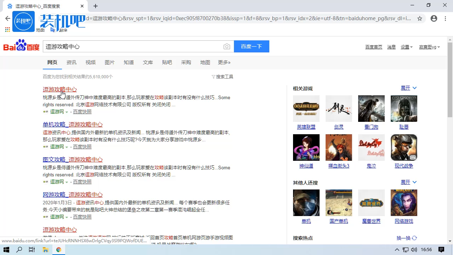The height and width of the screenshot is (255, 453).
Task: Expand the 其他人还搜 section
Action: 408,182
